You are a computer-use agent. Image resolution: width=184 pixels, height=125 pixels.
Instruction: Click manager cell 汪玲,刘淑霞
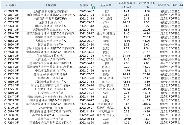click(106, 86)
